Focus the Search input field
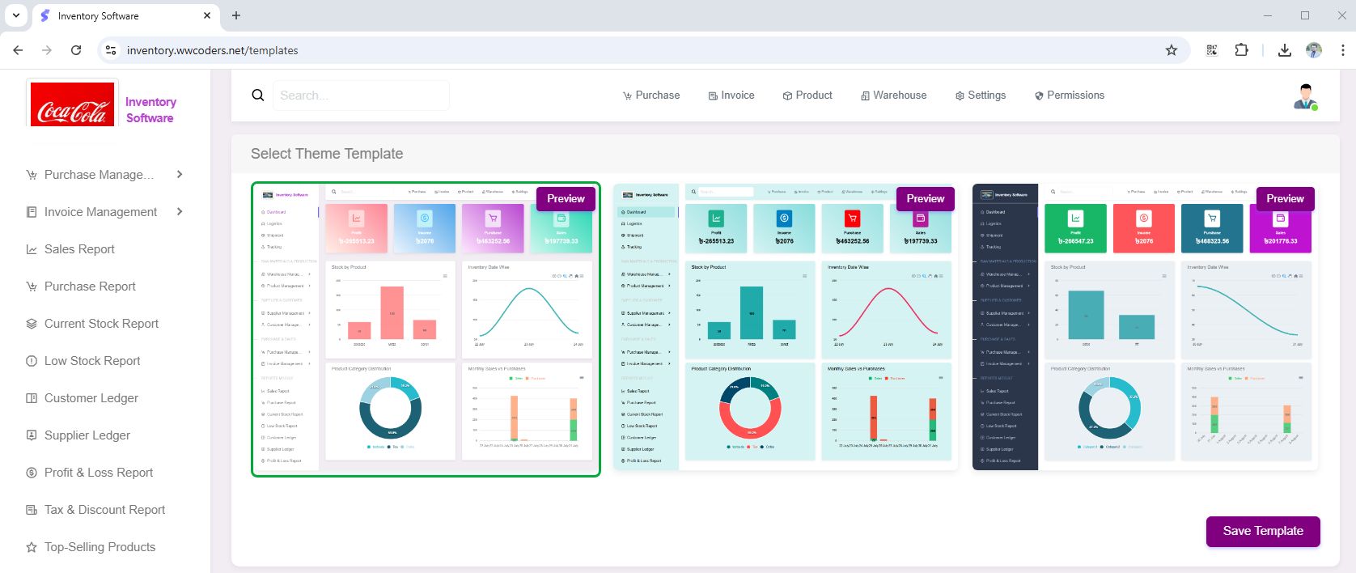The height and width of the screenshot is (573, 1356). [361, 95]
